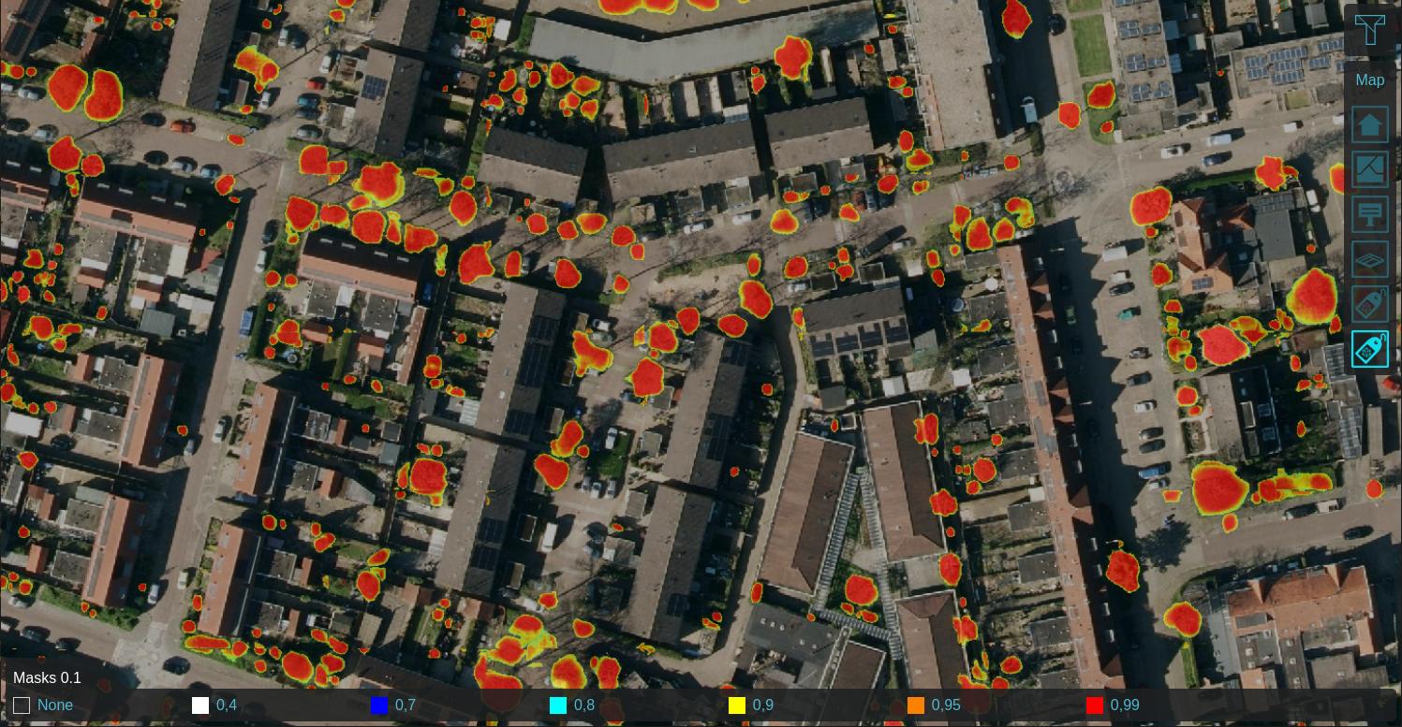Open the buildings house icon panel
Image resolution: width=1402 pixels, height=727 pixels.
(x=1369, y=124)
